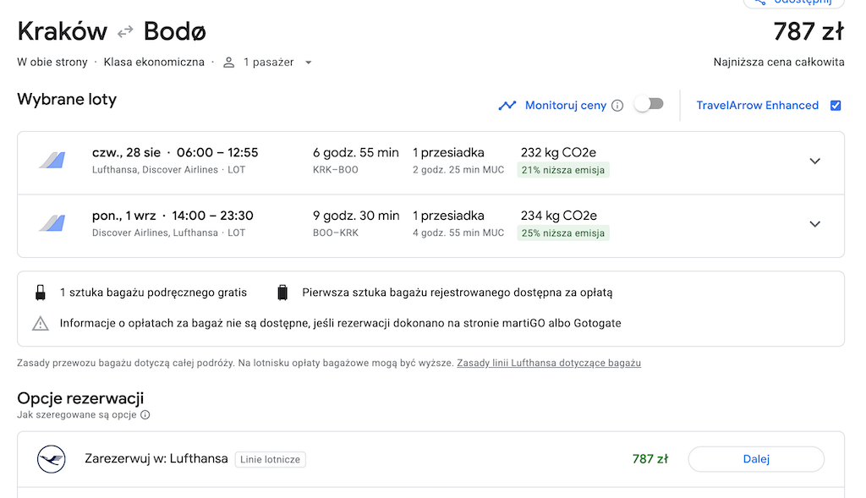Click the baggage warning triangle icon
The width and height of the screenshot is (866, 498).
click(x=41, y=324)
